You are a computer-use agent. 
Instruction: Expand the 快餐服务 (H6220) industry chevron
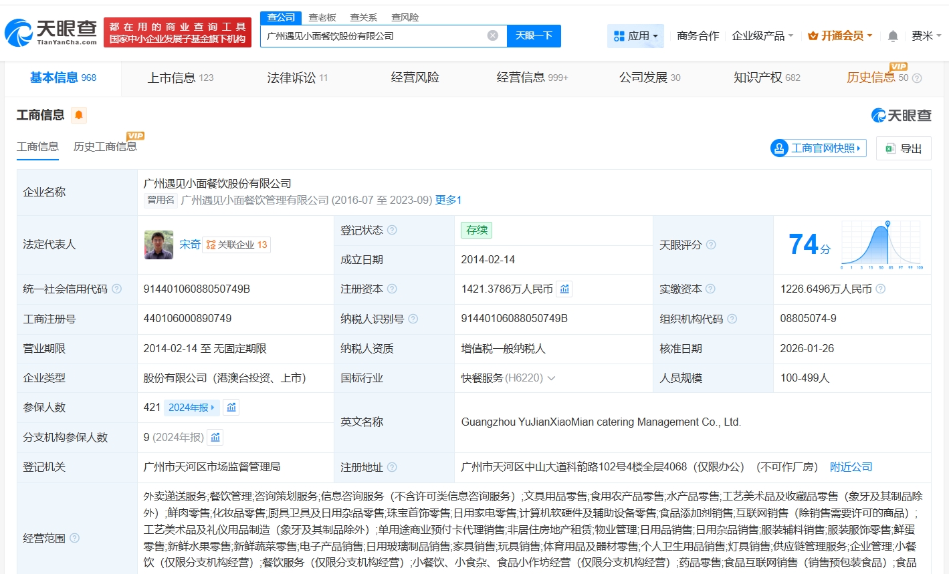point(552,378)
